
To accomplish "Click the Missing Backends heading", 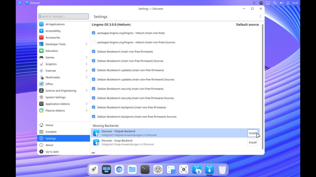I will pos(106,126).
